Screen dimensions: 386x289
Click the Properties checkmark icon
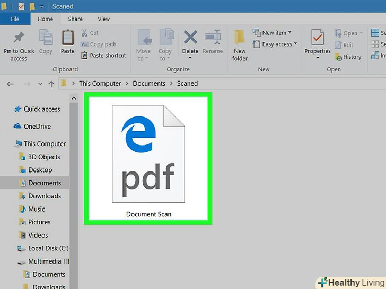317,37
